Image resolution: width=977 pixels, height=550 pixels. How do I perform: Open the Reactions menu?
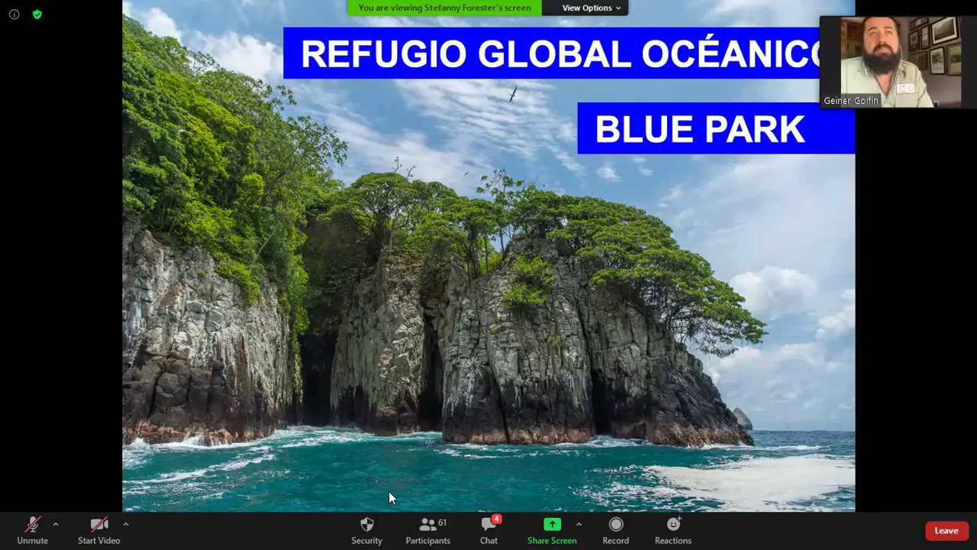[672, 530]
